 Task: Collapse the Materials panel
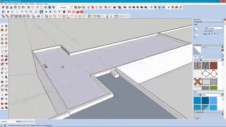tap(195, 45)
